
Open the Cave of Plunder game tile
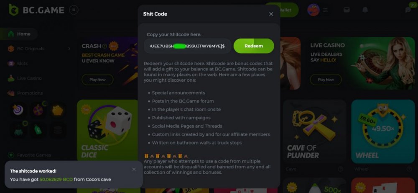[x=314, y=131]
